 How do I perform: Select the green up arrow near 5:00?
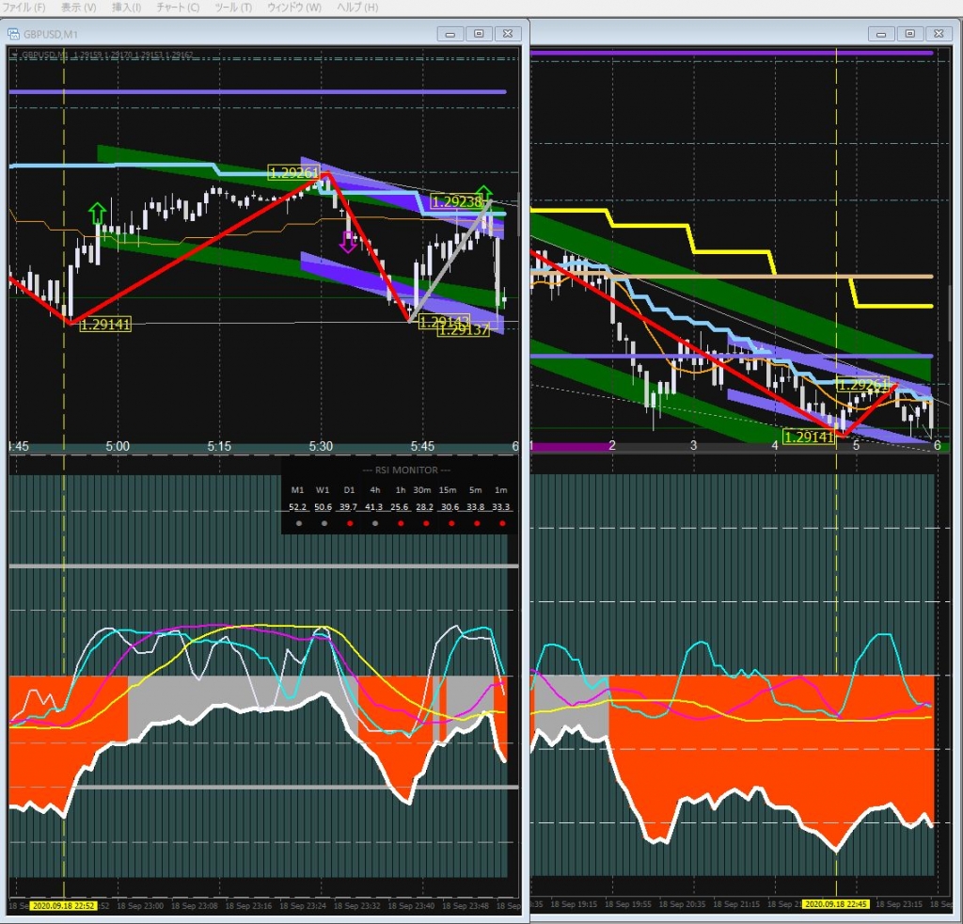pyautogui.click(x=97, y=214)
